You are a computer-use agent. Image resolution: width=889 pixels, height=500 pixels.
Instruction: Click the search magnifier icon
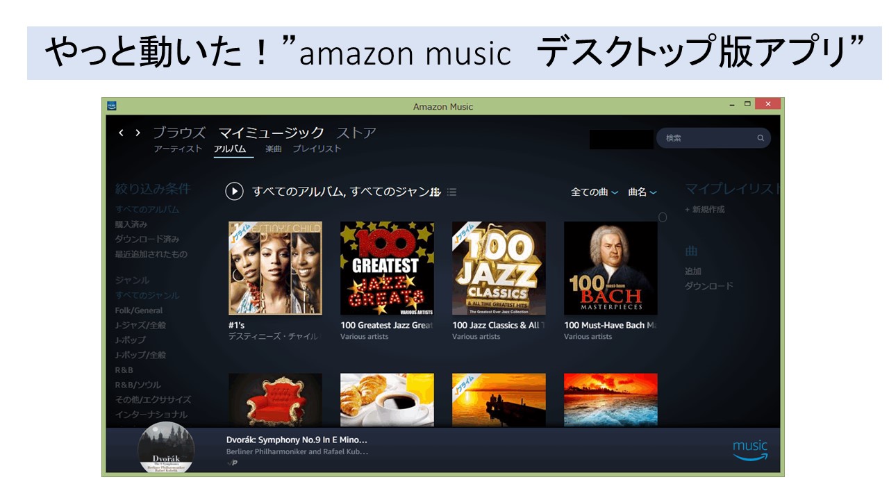(761, 138)
